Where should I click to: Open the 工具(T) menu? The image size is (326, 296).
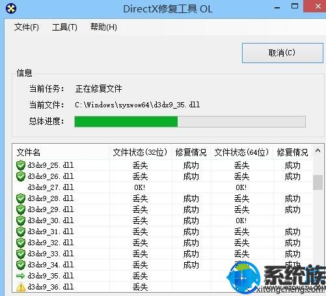pos(64,27)
